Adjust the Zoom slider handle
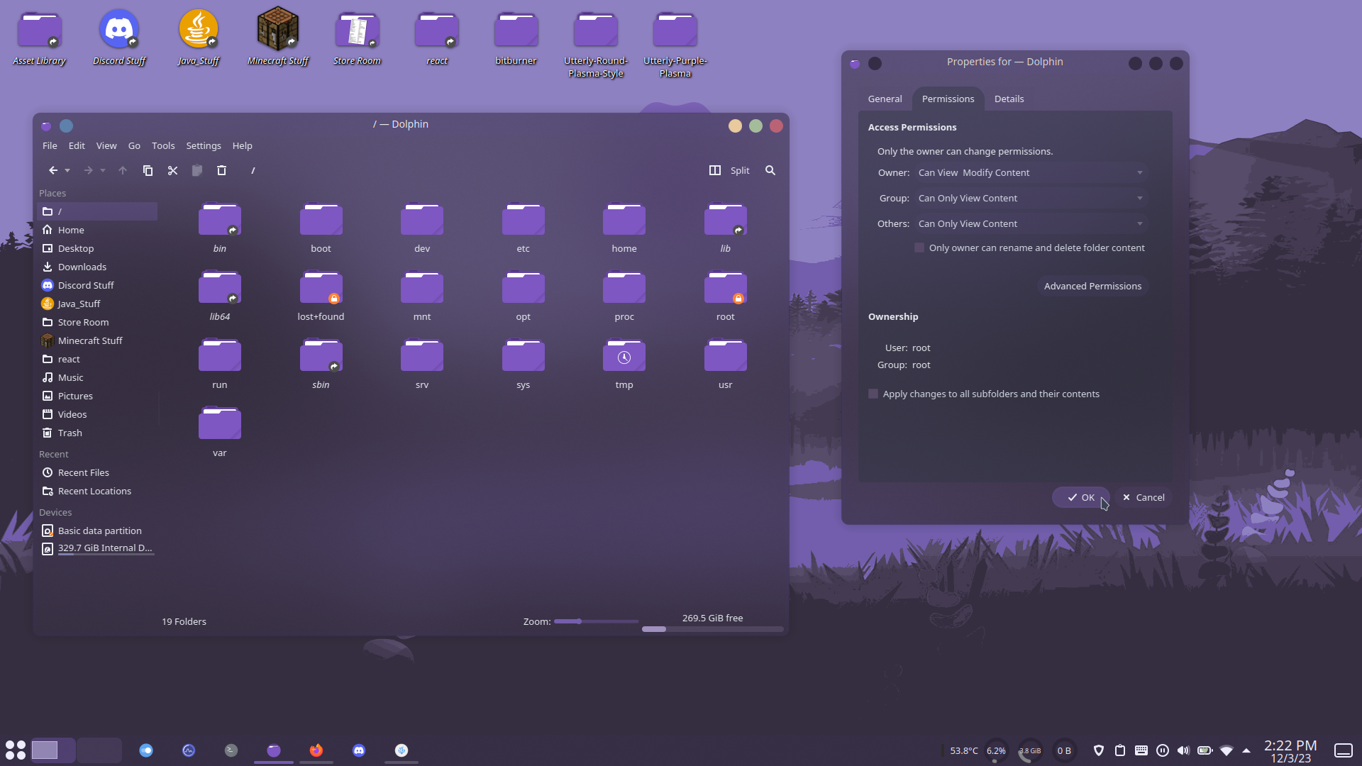 coord(580,621)
